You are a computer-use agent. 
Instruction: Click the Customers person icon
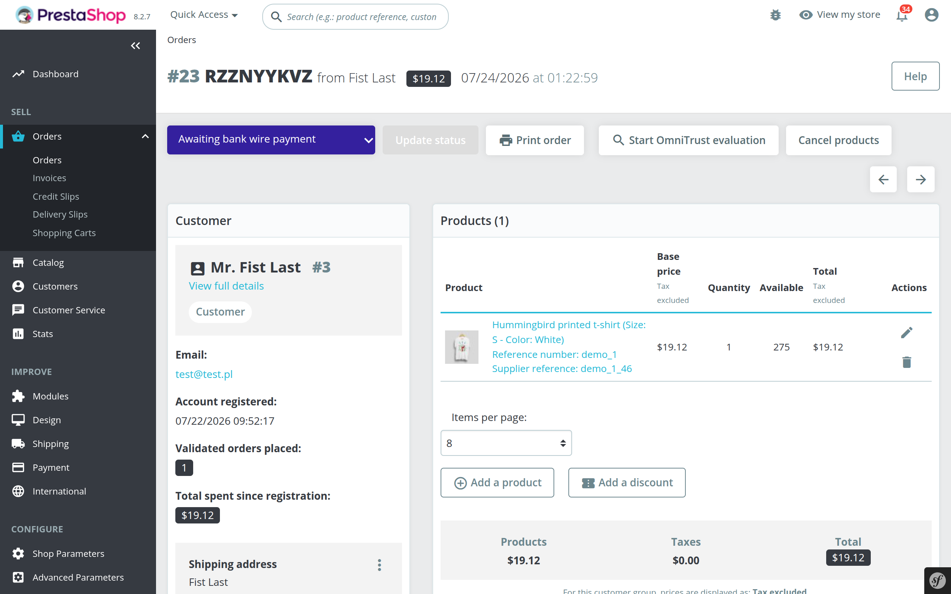click(x=18, y=286)
